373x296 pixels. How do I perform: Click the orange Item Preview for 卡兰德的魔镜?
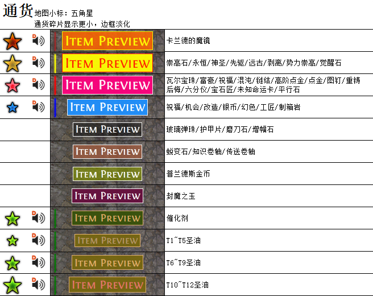pyautogui.click(x=107, y=41)
